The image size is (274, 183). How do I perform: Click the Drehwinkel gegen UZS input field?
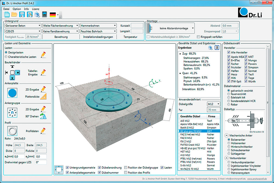[x=41, y=162]
